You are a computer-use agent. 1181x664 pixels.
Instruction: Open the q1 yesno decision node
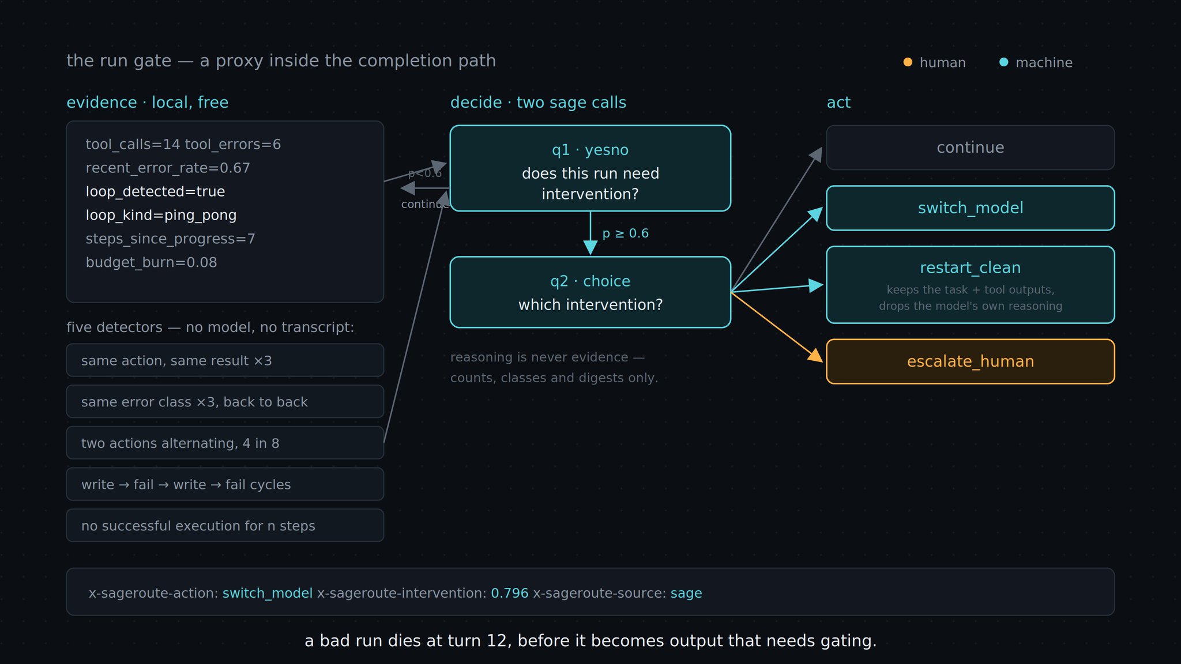590,168
